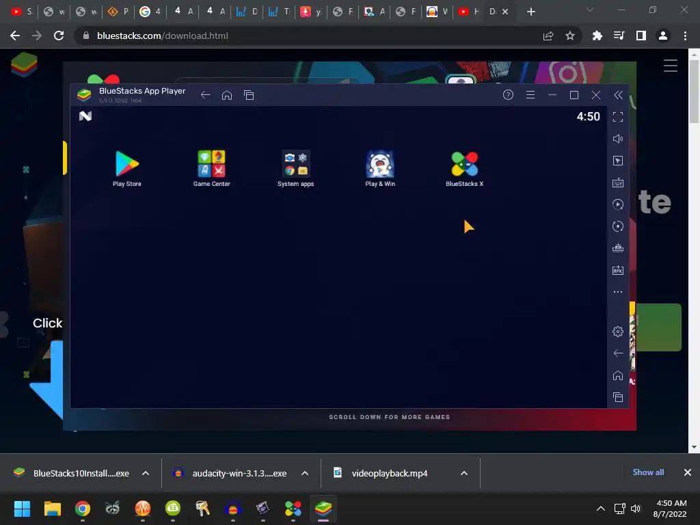
Task: Switch to first YouTube tab
Action: point(21,12)
